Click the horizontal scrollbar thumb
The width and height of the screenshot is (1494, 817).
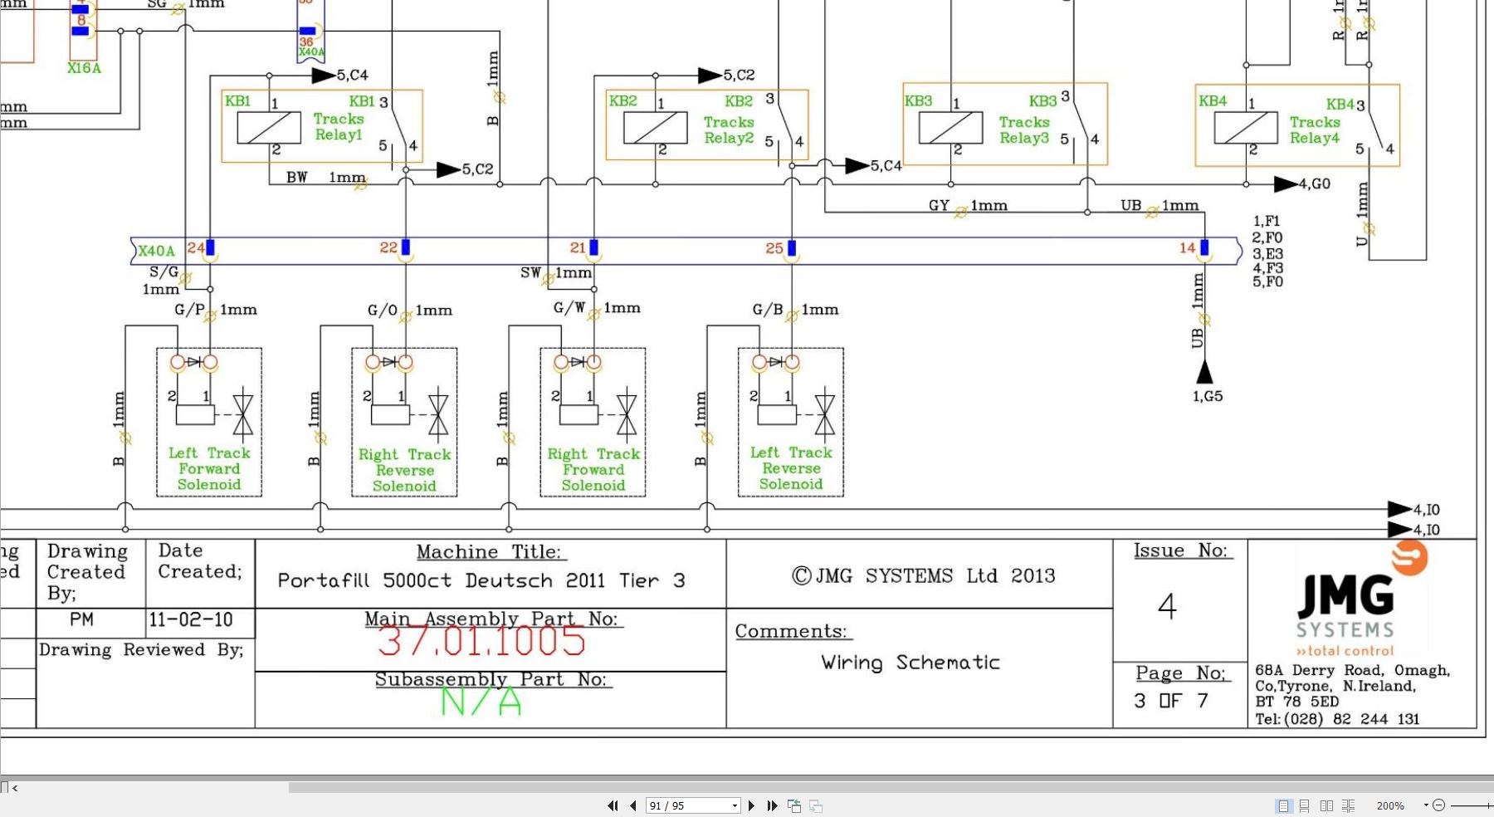(x=891, y=787)
